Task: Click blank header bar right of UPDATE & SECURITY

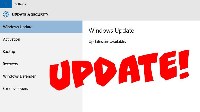Action: click(124, 14)
